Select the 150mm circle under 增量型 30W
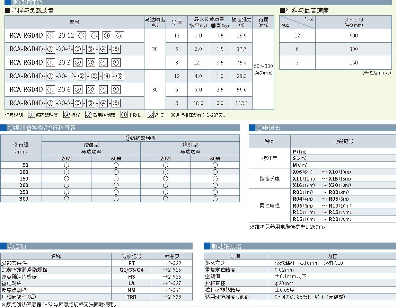397x307 pixels. tap(116, 179)
